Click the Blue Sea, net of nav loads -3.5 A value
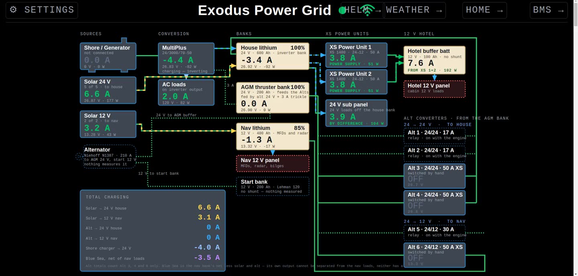Viewport: 578px width, 276px height. pyautogui.click(x=207, y=258)
